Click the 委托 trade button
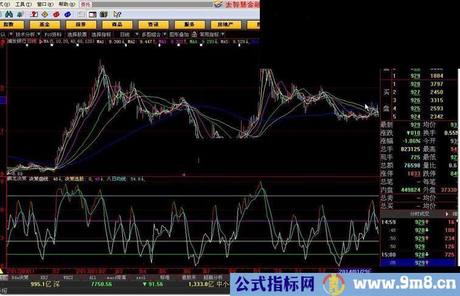Image resolution: width=460 pixels, height=296 pixels. 85,4
